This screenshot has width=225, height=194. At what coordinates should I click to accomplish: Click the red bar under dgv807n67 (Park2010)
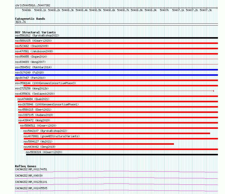click(116, 80)
